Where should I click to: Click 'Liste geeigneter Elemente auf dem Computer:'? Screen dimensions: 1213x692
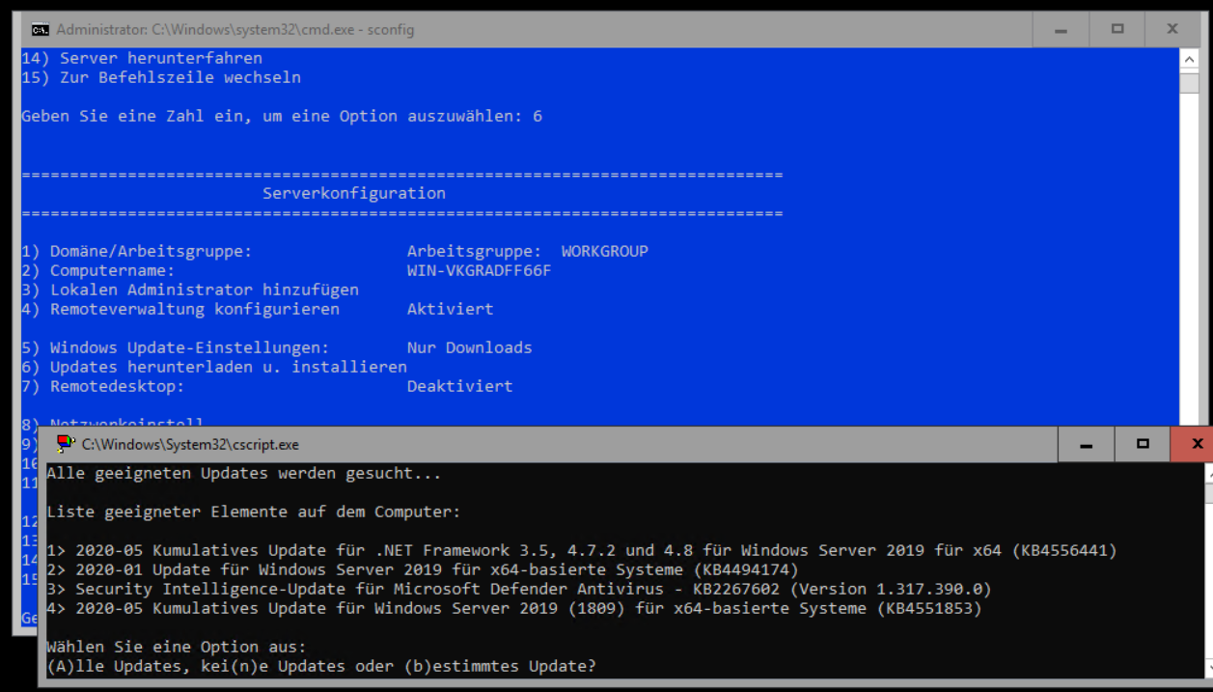click(254, 512)
